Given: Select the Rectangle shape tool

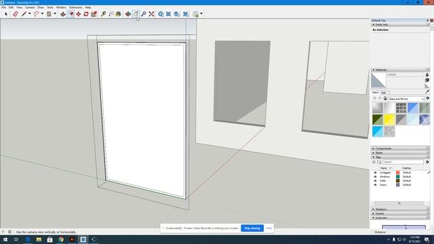Looking at the screenshot, I should coord(49,14).
